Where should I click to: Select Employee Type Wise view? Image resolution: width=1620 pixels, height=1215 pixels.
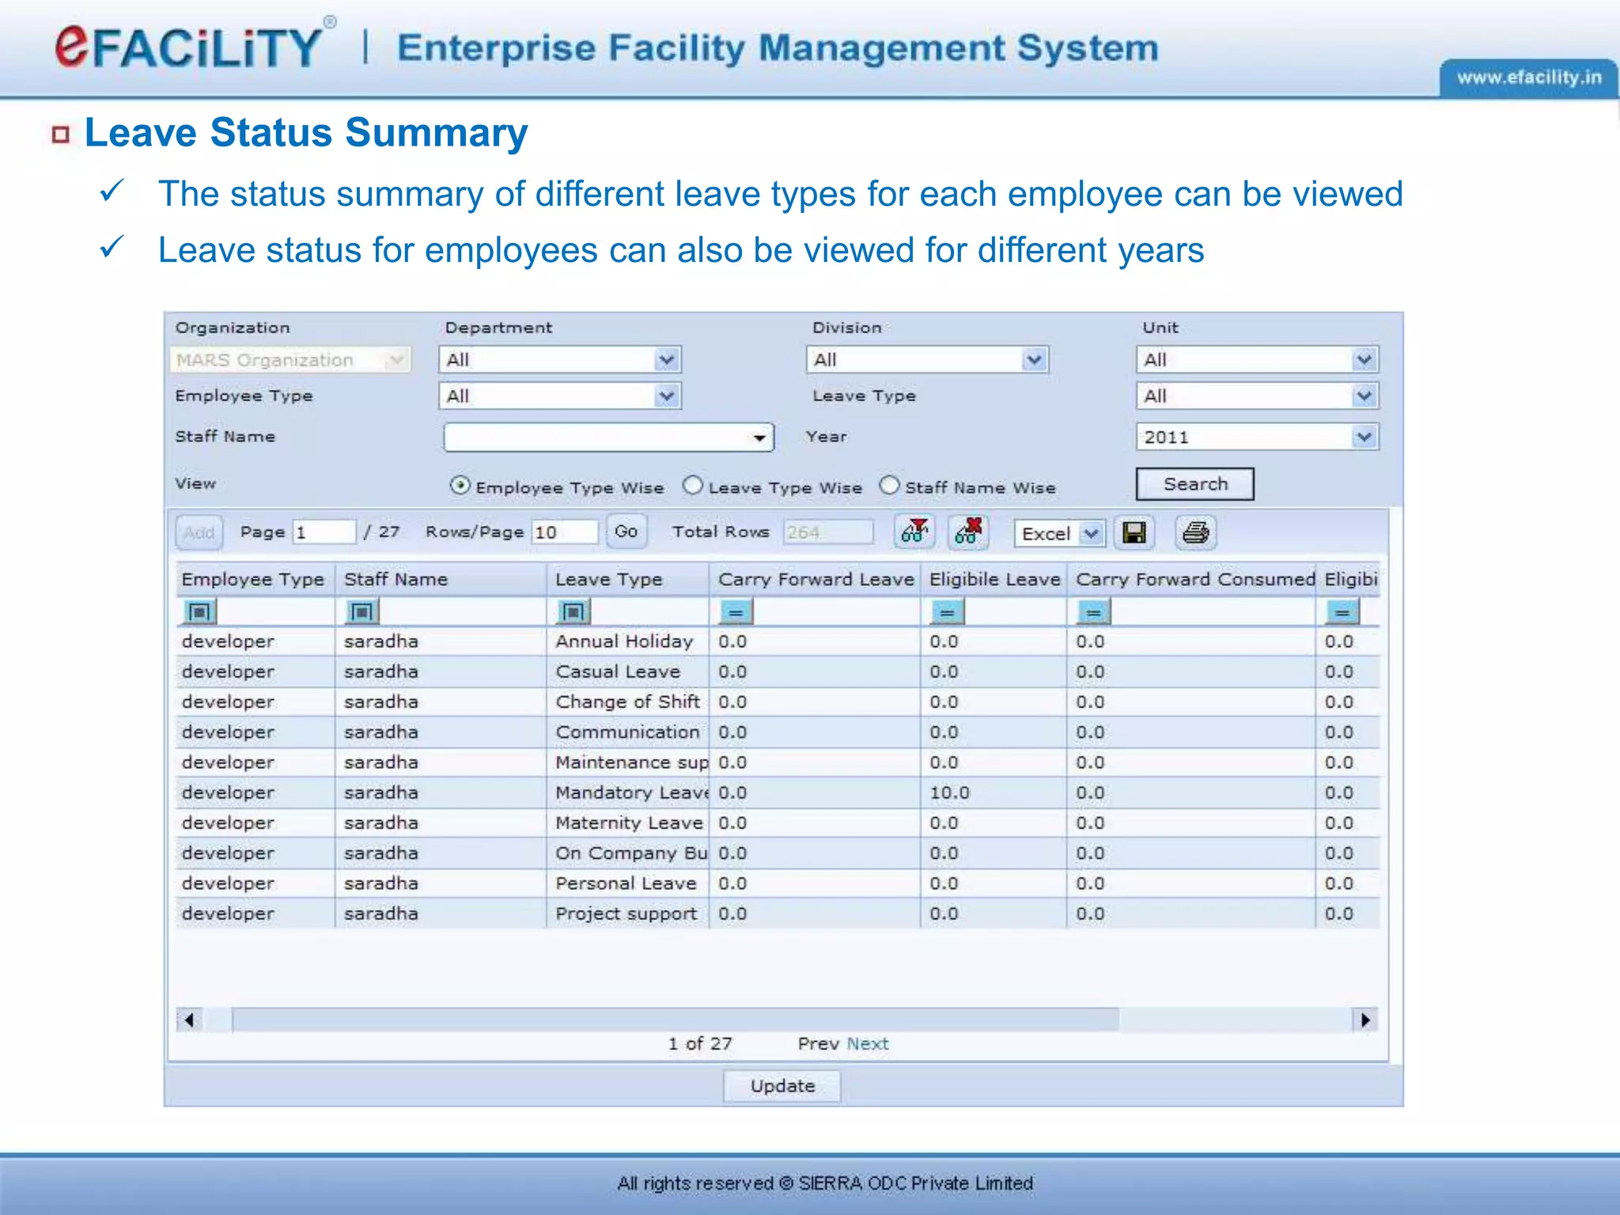[460, 486]
